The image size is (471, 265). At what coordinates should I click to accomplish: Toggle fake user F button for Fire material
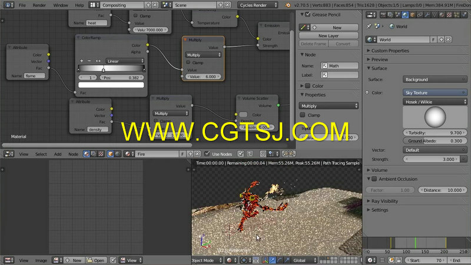click(183, 154)
